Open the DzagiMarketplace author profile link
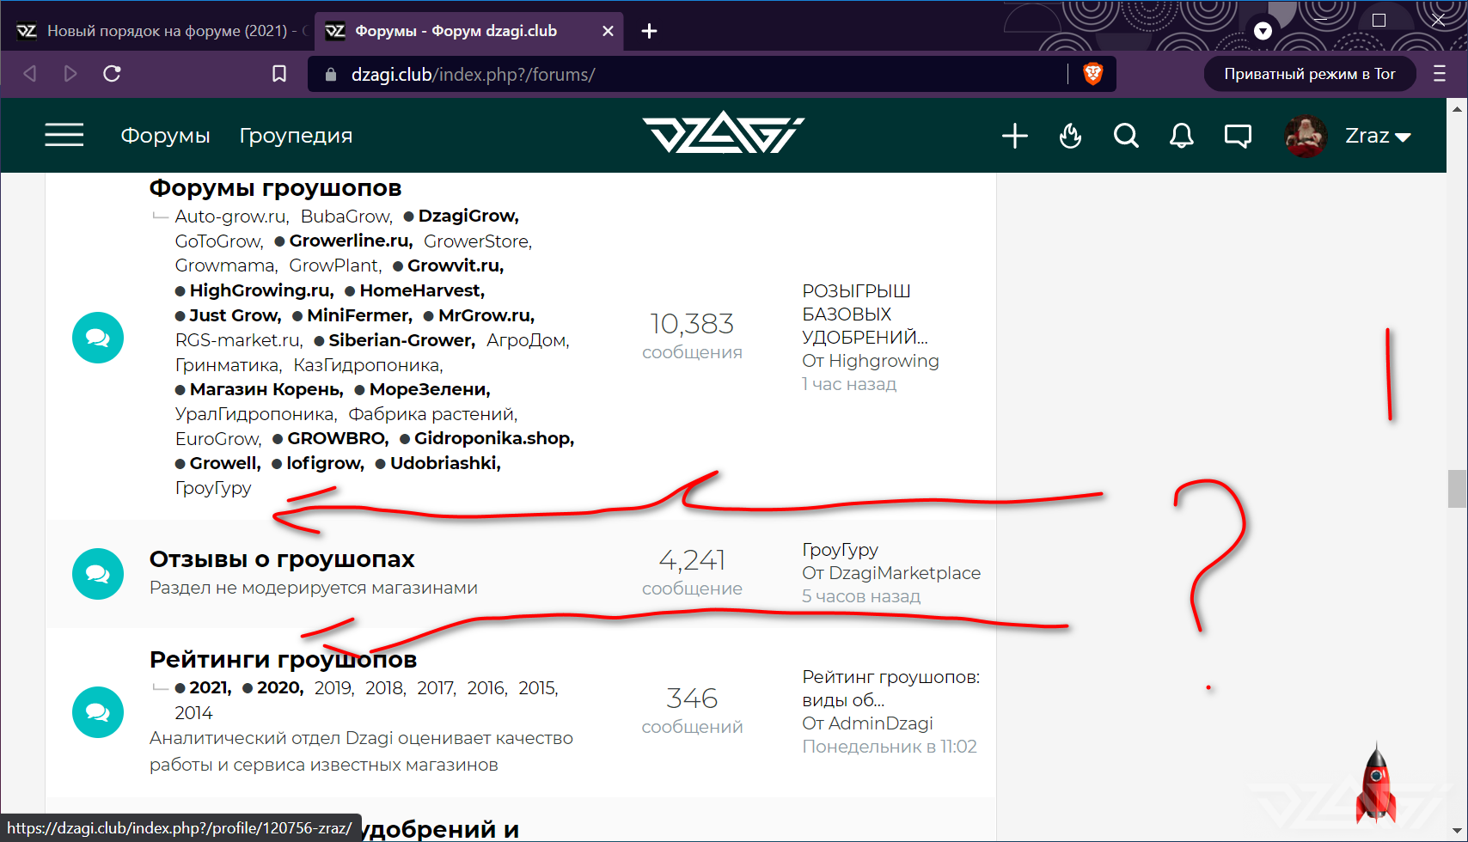 [x=904, y=573]
